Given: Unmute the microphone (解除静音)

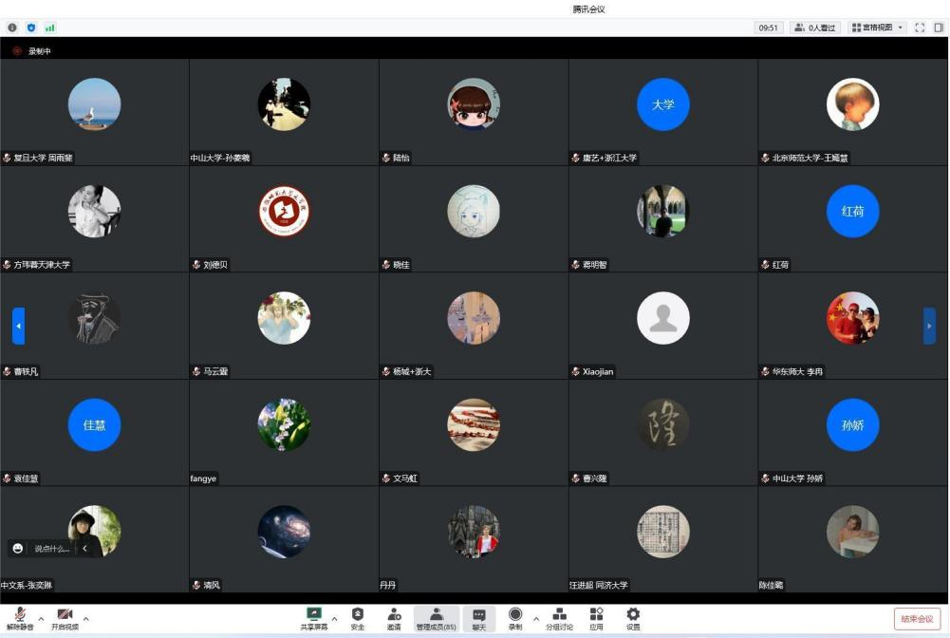Looking at the screenshot, I should click(x=19, y=617).
